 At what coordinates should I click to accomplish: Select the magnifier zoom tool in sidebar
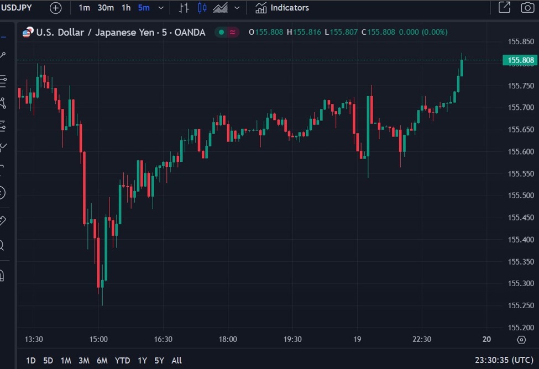[x=2, y=245]
